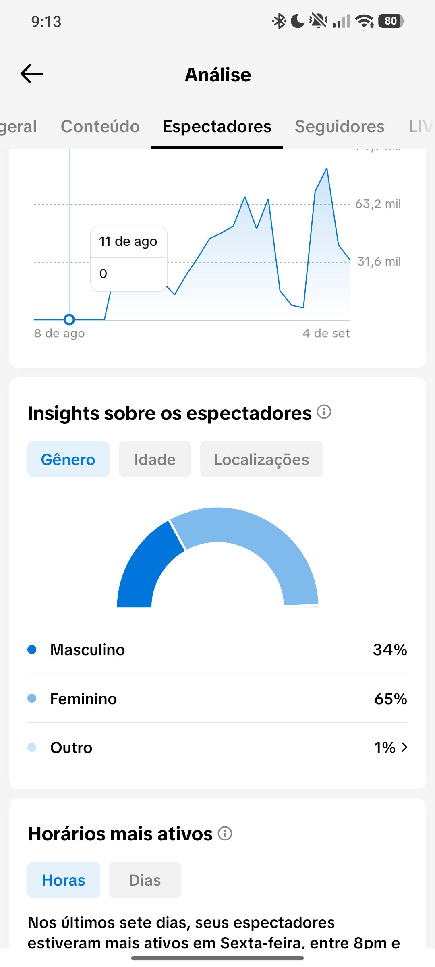
Task: Open info icon beside Insights sobre os espectadores
Action: coord(324,412)
